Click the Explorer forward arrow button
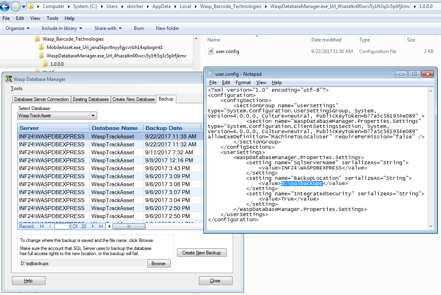Viewport: 441px width, 295px height. [16, 6]
